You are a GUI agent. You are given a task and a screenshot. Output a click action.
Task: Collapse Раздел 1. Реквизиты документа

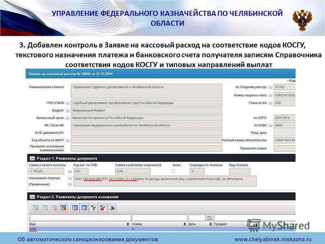coord(32,159)
